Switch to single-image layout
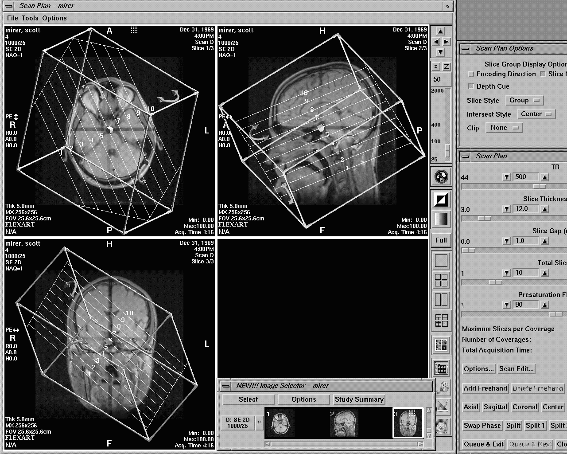This screenshot has height=454, width=567. click(x=441, y=261)
